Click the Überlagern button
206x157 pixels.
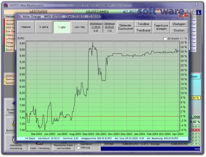(179, 24)
